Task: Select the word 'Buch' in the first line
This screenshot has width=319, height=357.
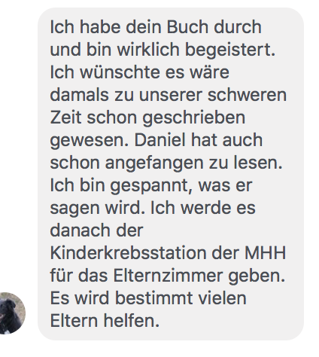Action: pos(187,27)
